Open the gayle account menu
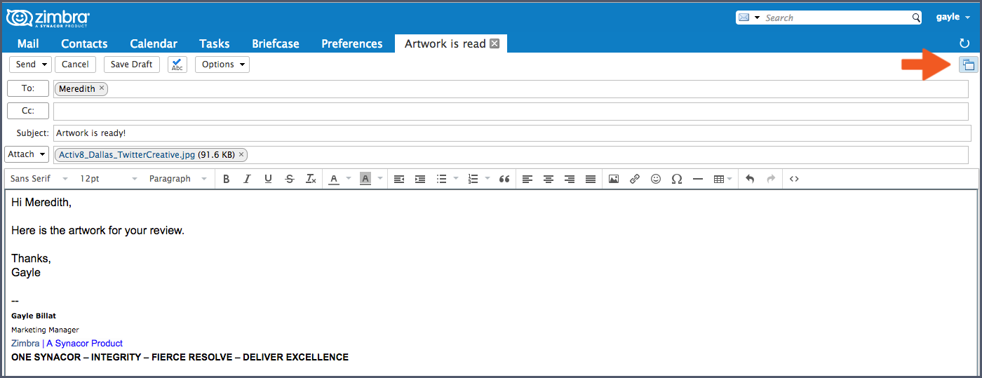 (x=953, y=18)
